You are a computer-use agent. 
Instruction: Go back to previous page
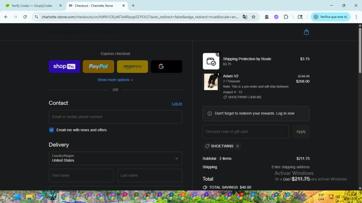[6, 17]
